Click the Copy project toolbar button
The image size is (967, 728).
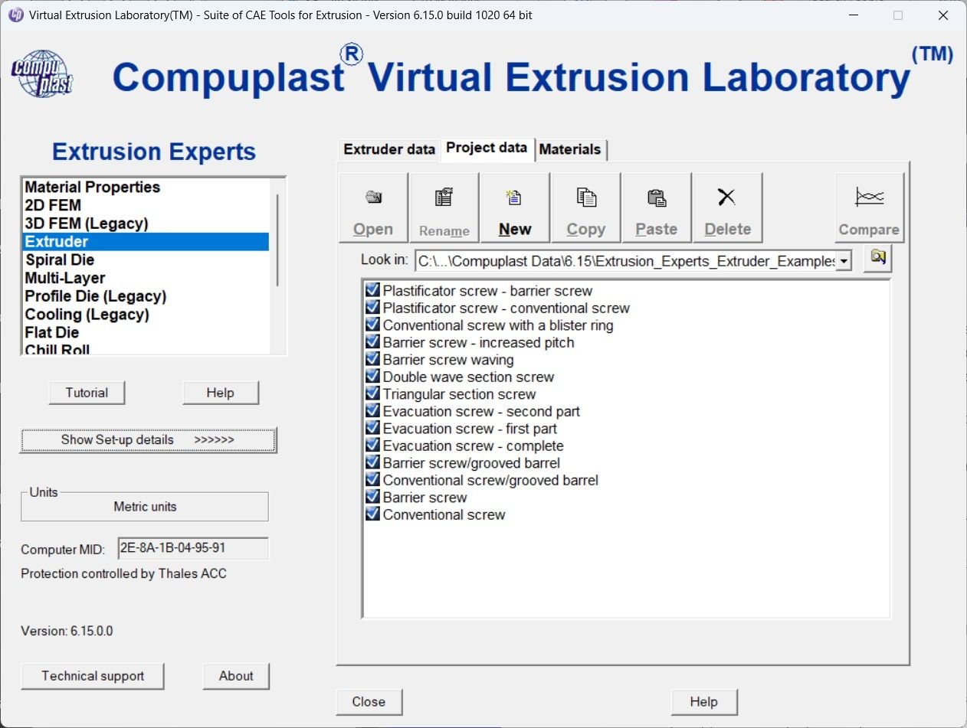click(x=586, y=207)
